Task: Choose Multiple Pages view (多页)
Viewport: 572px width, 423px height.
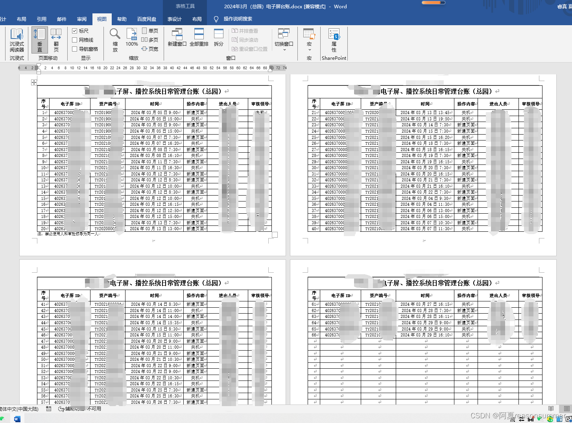Action: pyautogui.click(x=150, y=40)
